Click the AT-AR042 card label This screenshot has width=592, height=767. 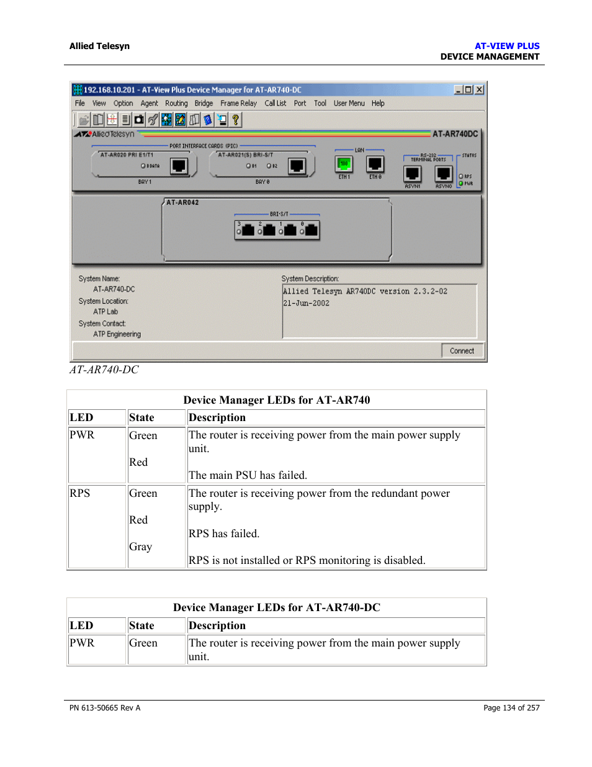coord(182,202)
